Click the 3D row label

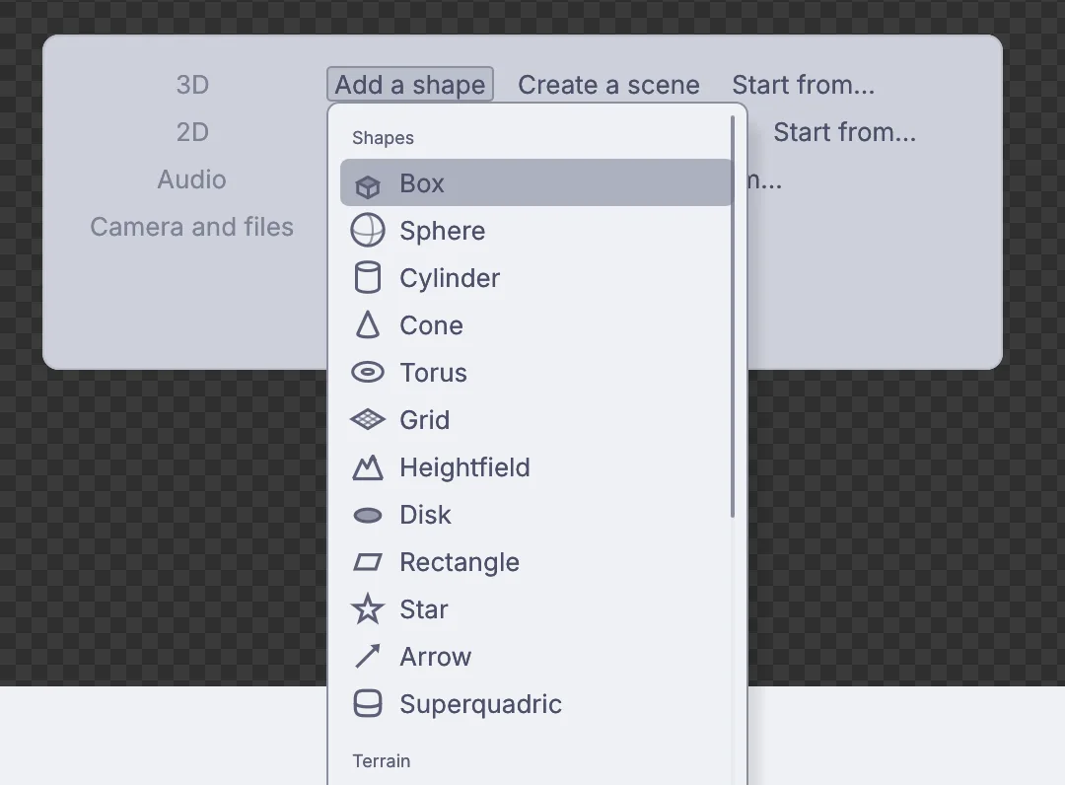(x=192, y=85)
